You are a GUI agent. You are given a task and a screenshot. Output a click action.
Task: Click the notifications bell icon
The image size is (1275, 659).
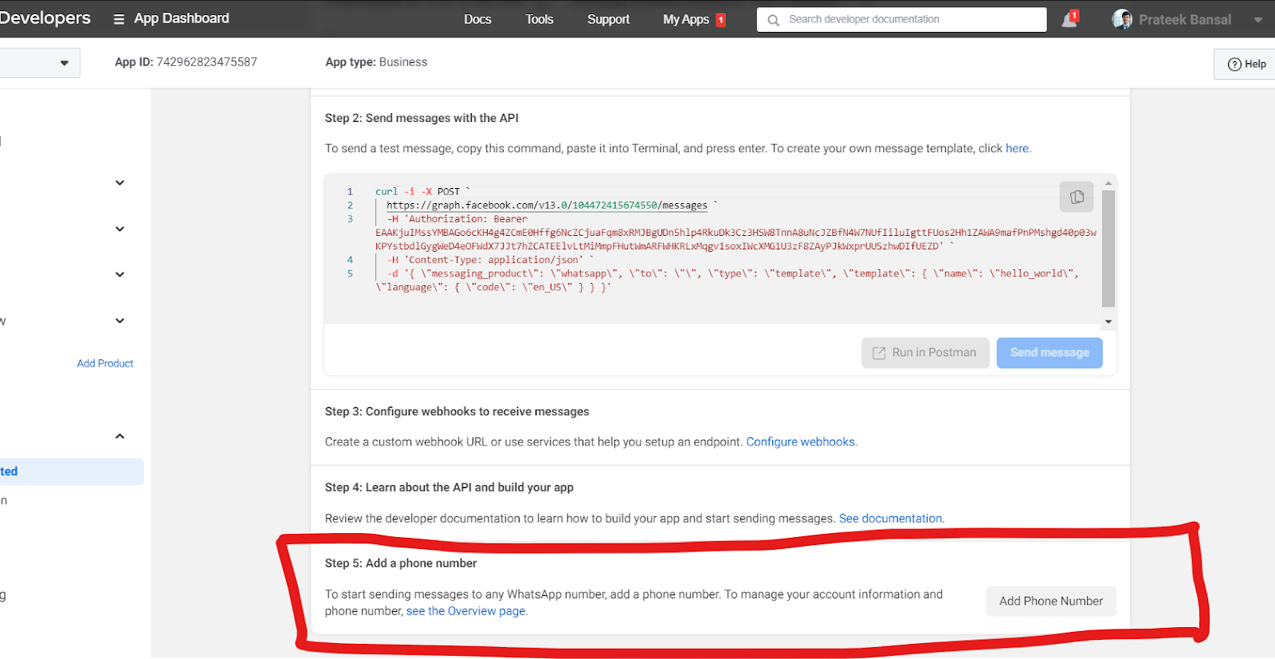1069,19
